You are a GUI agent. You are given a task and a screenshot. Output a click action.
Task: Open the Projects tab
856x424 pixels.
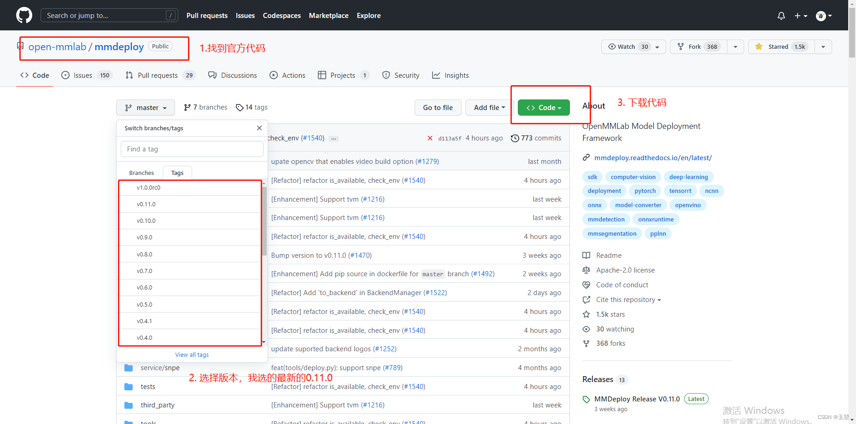[344, 75]
